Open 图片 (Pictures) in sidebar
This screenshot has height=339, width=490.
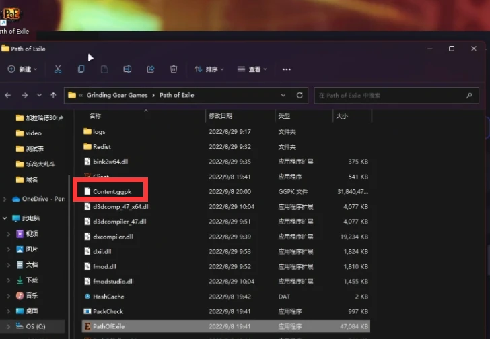tap(27, 249)
